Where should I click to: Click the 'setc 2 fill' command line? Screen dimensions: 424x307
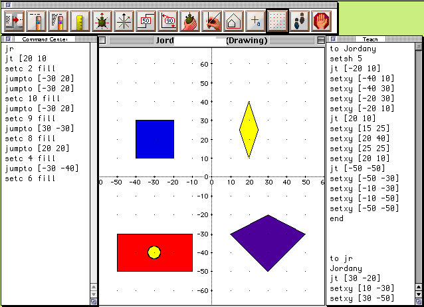[x=30, y=69]
